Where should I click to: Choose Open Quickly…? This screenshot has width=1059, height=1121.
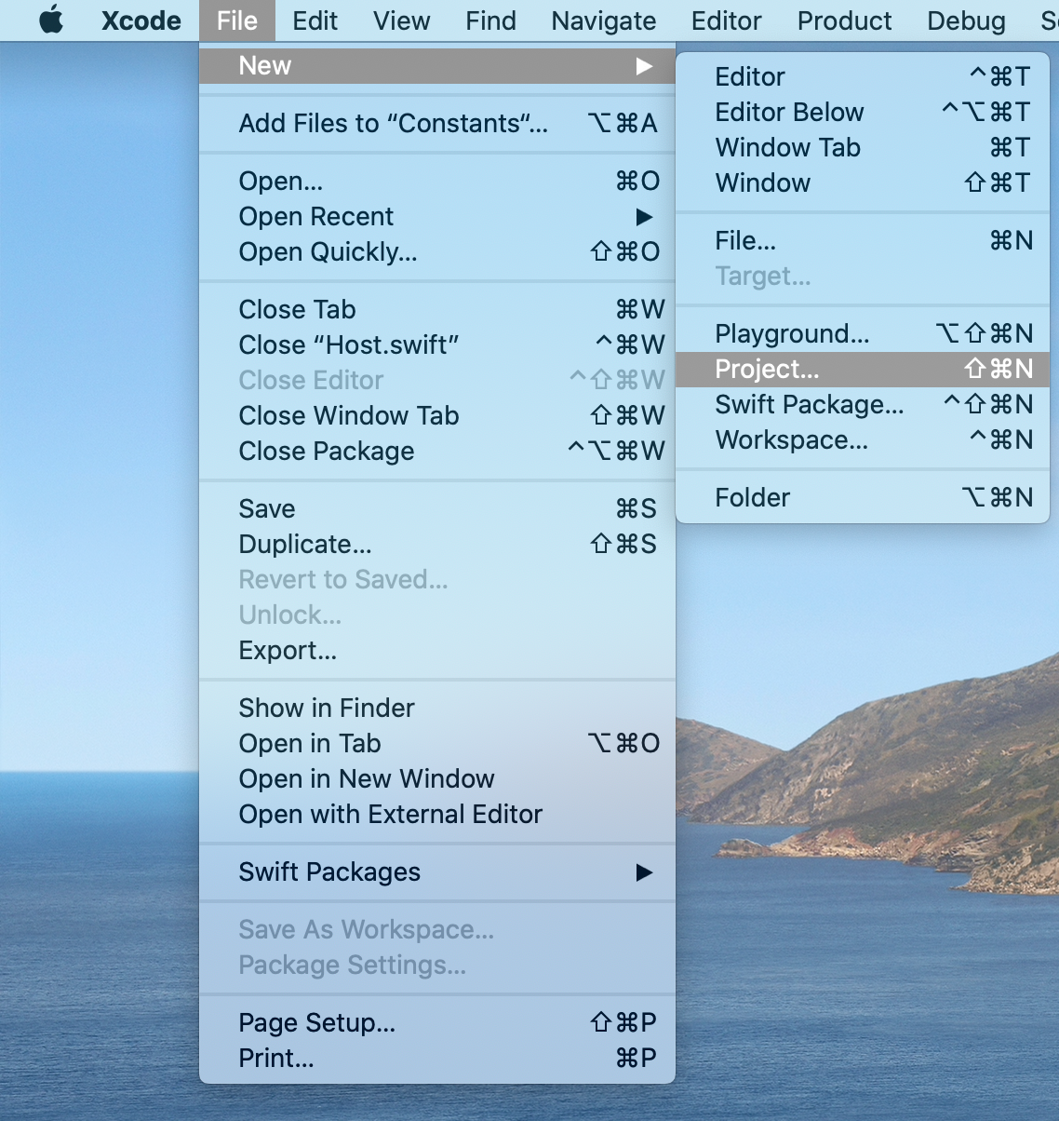[x=437, y=252]
